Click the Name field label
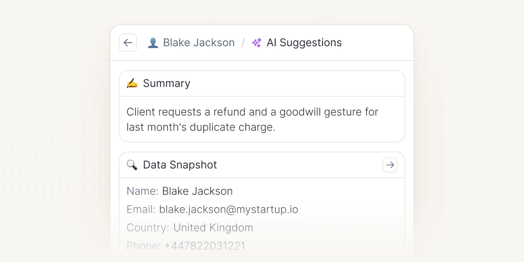The width and height of the screenshot is (524, 262). pyautogui.click(x=143, y=191)
